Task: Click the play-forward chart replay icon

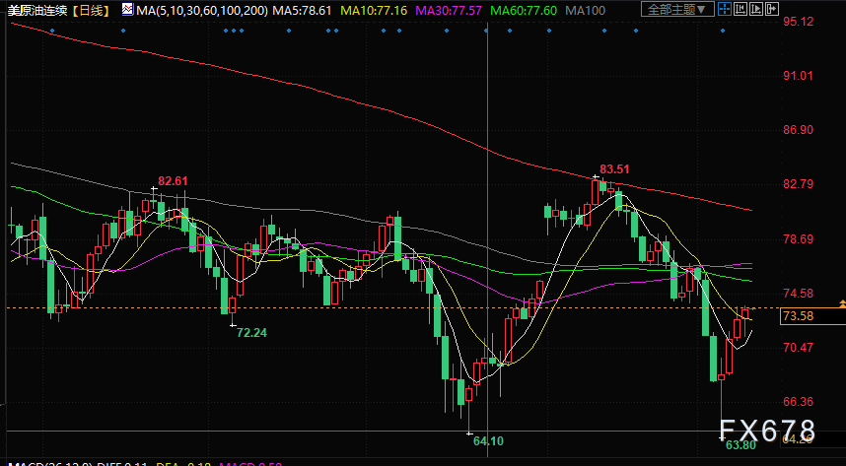Action: pyautogui.click(x=756, y=9)
